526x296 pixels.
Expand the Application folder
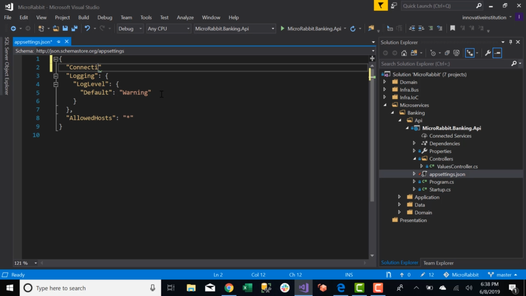[399, 197]
